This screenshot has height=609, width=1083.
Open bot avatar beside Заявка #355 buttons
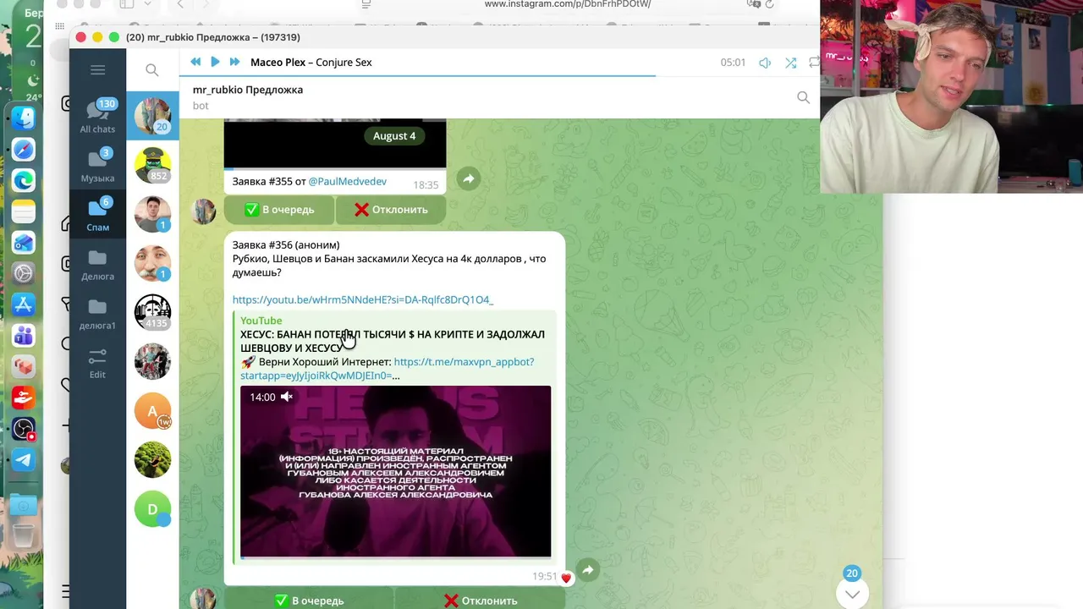[x=203, y=211]
